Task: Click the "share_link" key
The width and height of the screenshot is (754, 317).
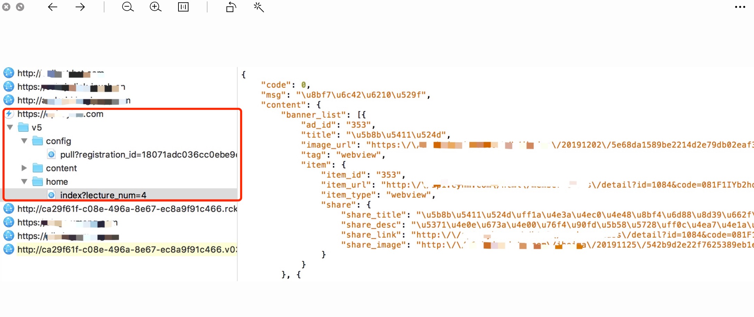Action: tap(371, 235)
